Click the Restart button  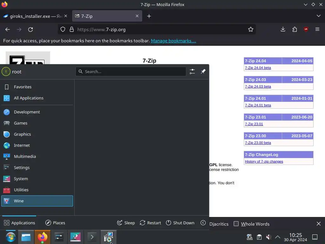pyautogui.click(x=150, y=223)
